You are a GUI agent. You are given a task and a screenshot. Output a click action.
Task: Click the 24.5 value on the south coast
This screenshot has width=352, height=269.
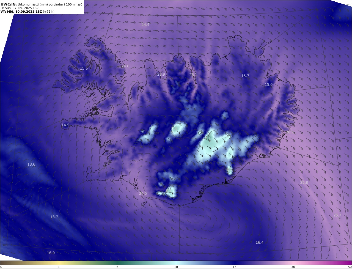[143, 194]
